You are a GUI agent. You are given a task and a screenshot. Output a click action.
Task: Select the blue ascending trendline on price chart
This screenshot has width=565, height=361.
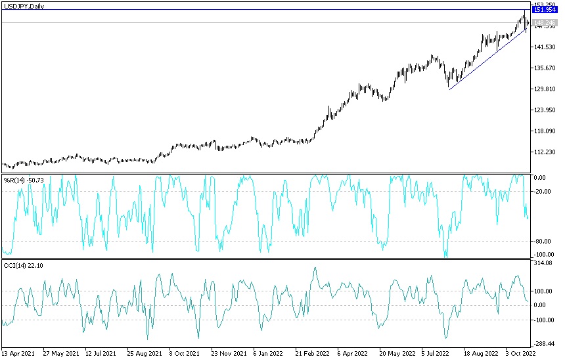pos(487,60)
